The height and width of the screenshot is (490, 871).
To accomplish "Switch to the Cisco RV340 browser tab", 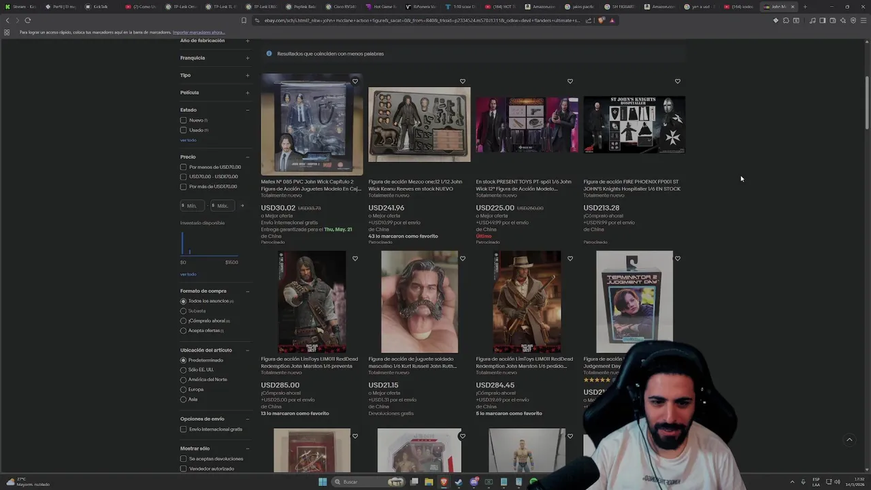I will click(342, 7).
